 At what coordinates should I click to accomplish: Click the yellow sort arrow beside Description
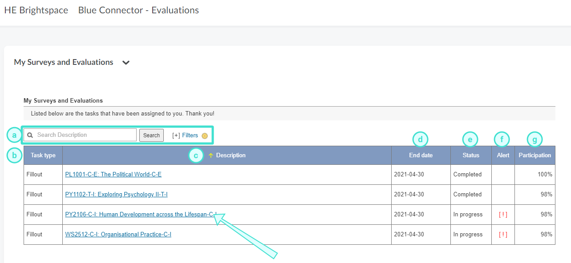[211, 155]
